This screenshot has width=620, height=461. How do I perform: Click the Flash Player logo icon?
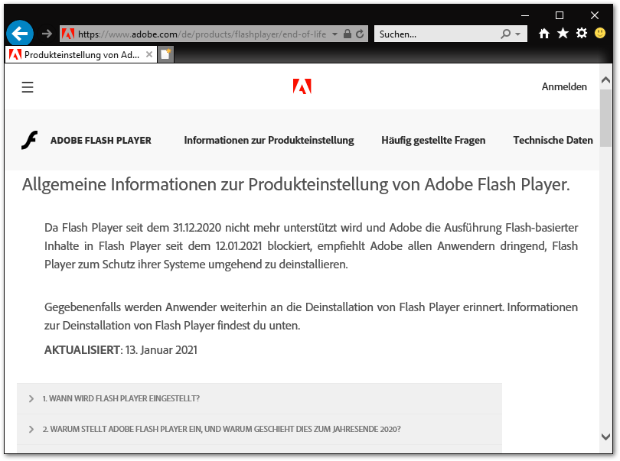tap(29, 141)
